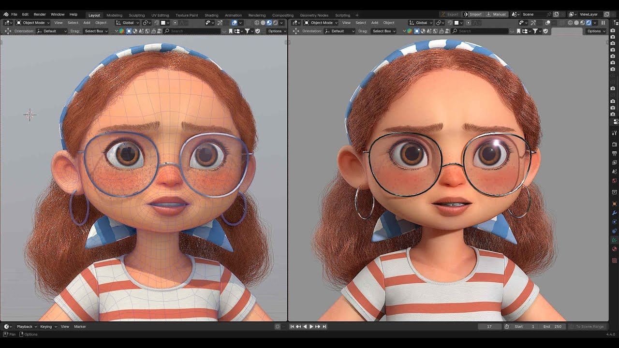Jump to first frame in timeline
Screen dimensions: 619x348
[x=293, y=327]
